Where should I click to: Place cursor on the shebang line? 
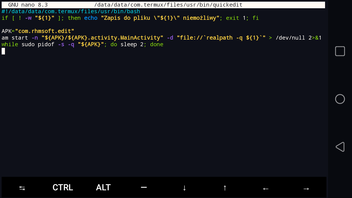71,11
